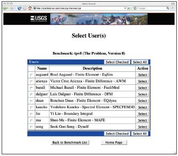This screenshot has height=156, width=178.
Task: Click bottom Select All button
Action: pos(140,134)
